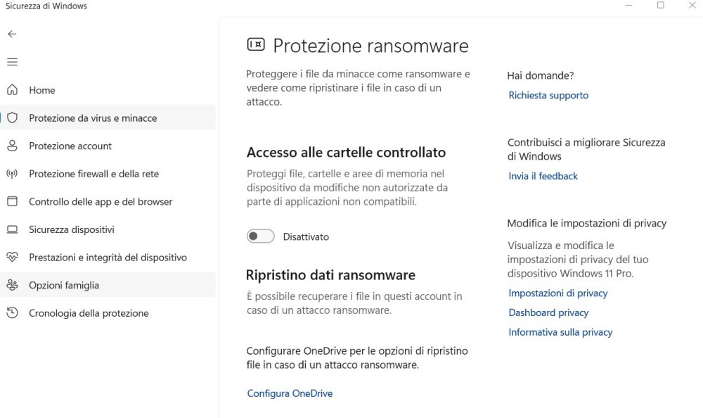Select the Protezione account person icon
Viewport: 703px width, 418px height.
[12, 146]
